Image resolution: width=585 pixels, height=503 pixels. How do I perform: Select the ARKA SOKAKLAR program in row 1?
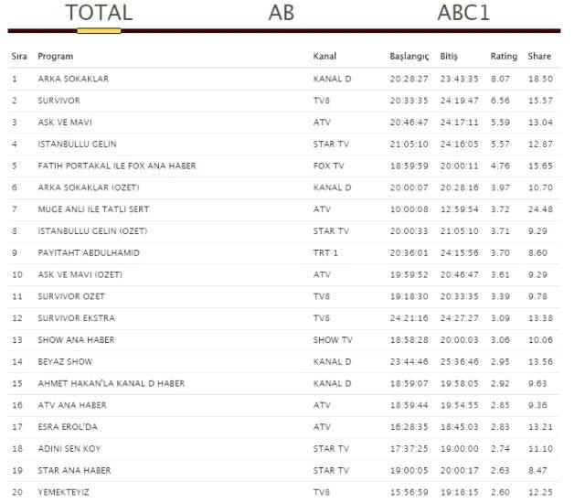click(73, 79)
